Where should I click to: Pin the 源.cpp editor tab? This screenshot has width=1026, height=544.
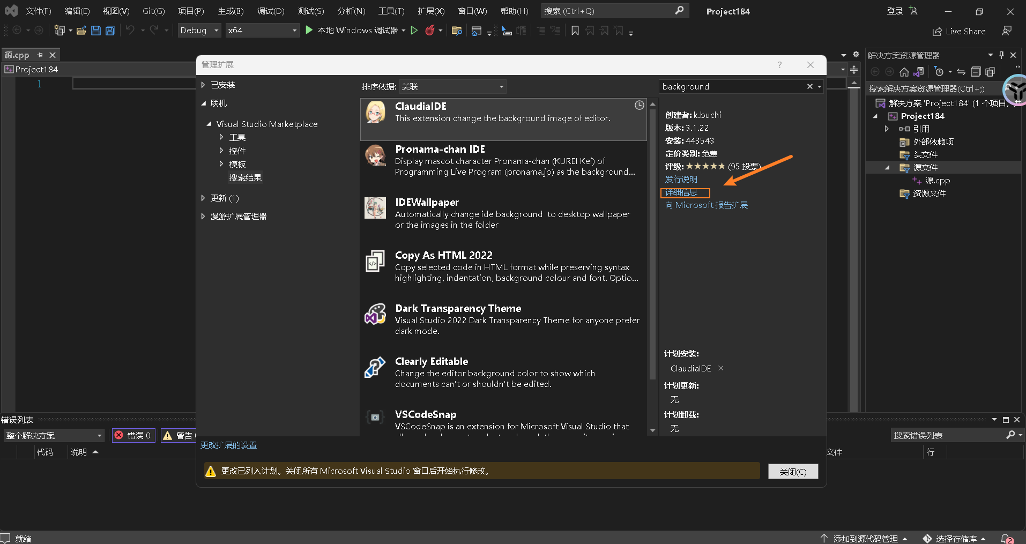click(40, 55)
